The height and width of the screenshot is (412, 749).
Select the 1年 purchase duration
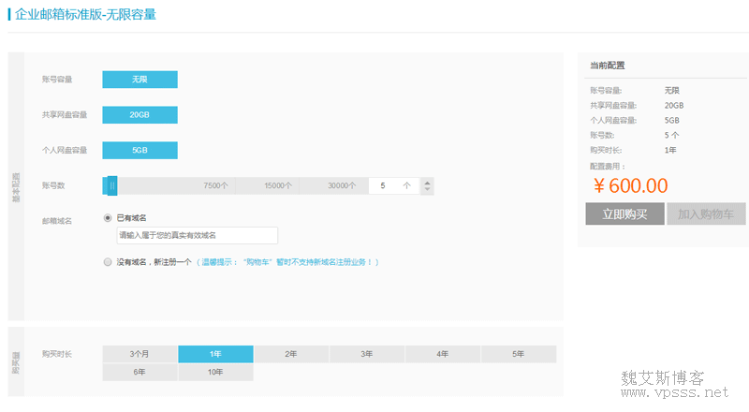(x=215, y=354)
